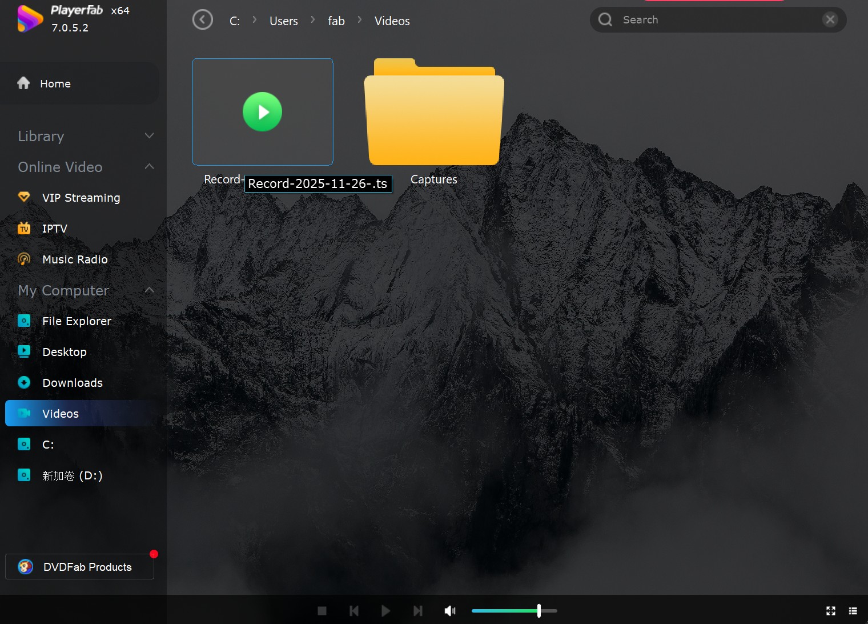Play the Record-2025-11-26 video thumbnail
This screenshot has height=624, width=868.
(262, 112)
